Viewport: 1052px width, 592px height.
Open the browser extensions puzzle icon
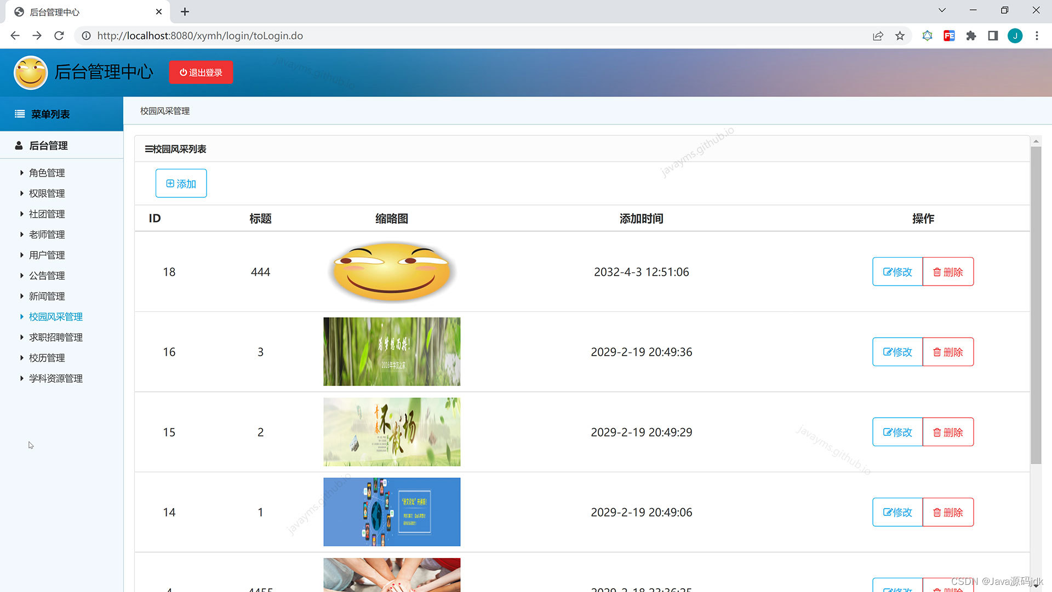(x=971, y=36)
